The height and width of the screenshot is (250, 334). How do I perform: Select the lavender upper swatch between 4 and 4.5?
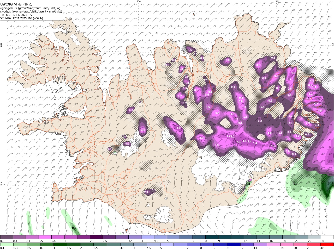coord(148,237)
